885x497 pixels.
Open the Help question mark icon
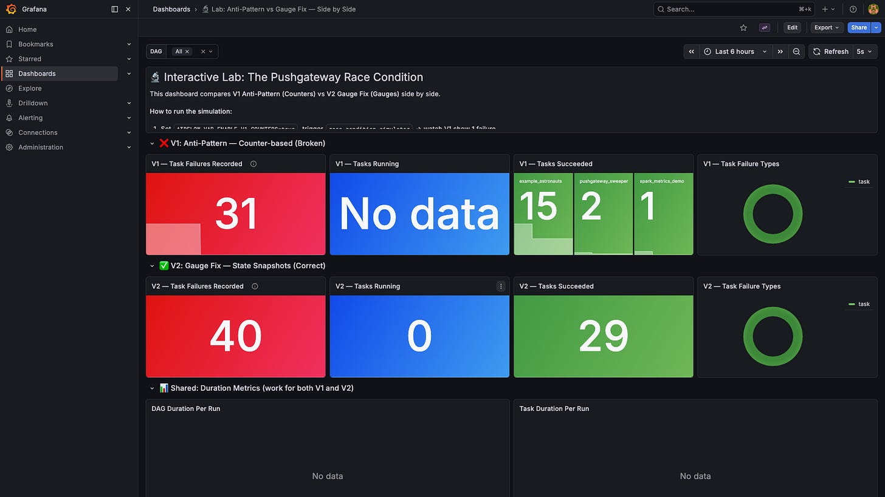tap(853, 9)
